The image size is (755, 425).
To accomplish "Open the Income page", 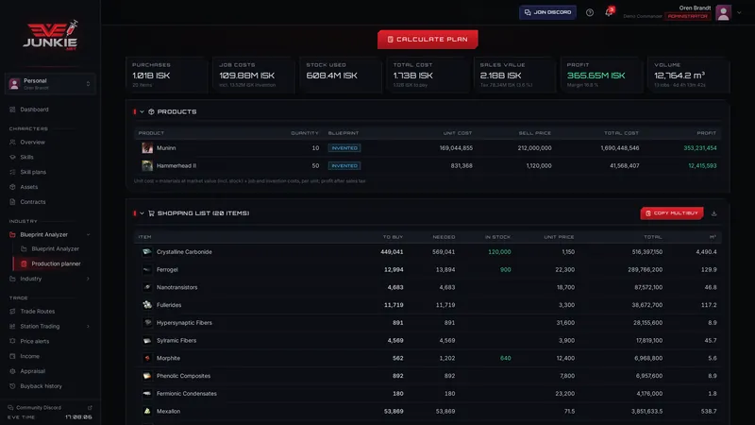I will click(29, 356).
